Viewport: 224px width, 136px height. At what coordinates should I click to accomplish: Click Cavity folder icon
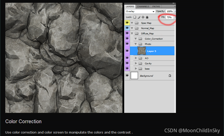click(x=140, y=63)
